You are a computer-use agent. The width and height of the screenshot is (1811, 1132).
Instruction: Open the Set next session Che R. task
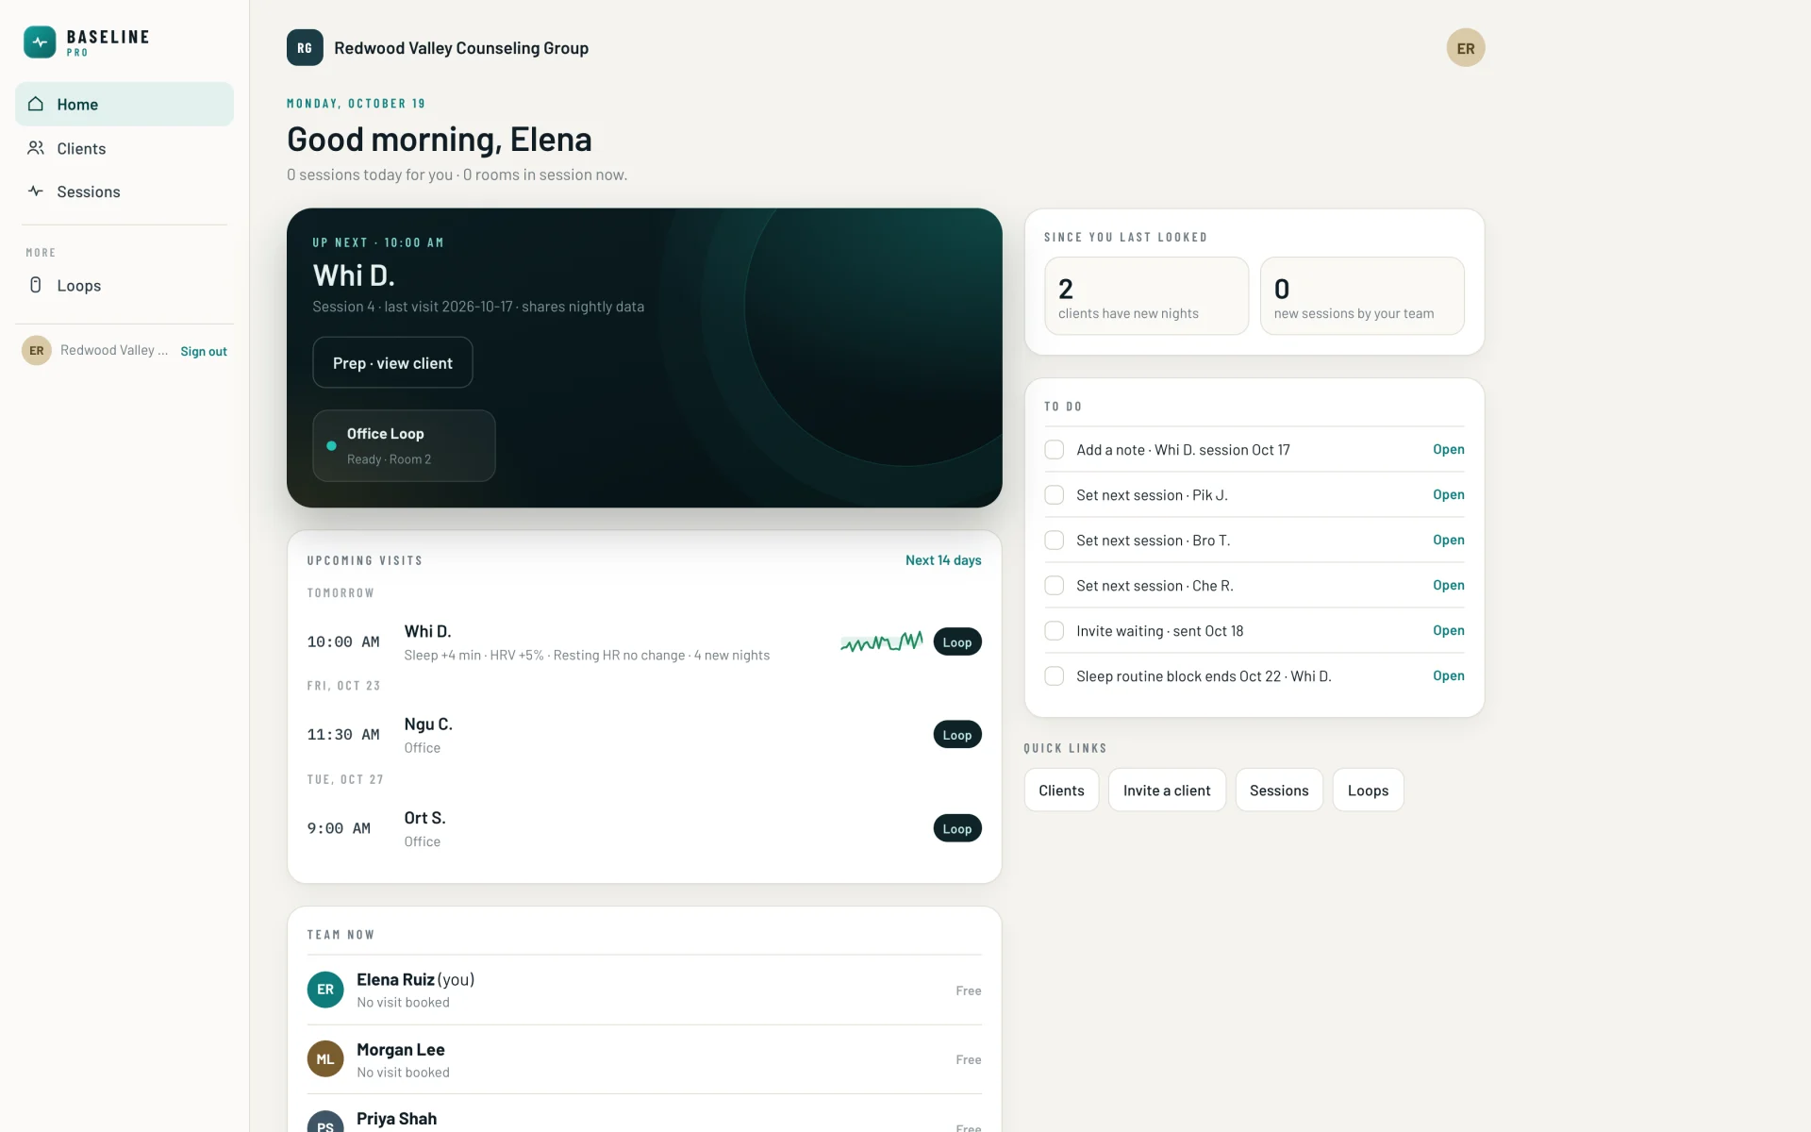[1449, 586]
